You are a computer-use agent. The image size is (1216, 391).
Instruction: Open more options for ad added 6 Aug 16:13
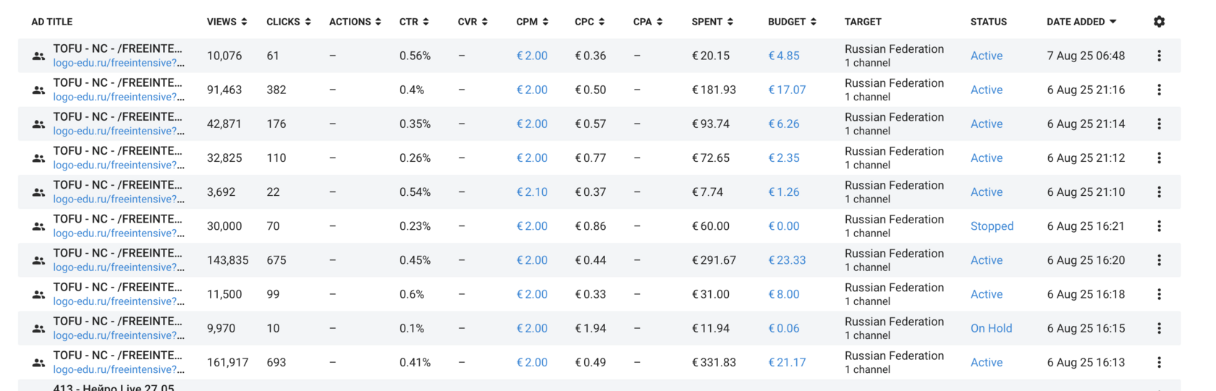[x=1159, y=362]
